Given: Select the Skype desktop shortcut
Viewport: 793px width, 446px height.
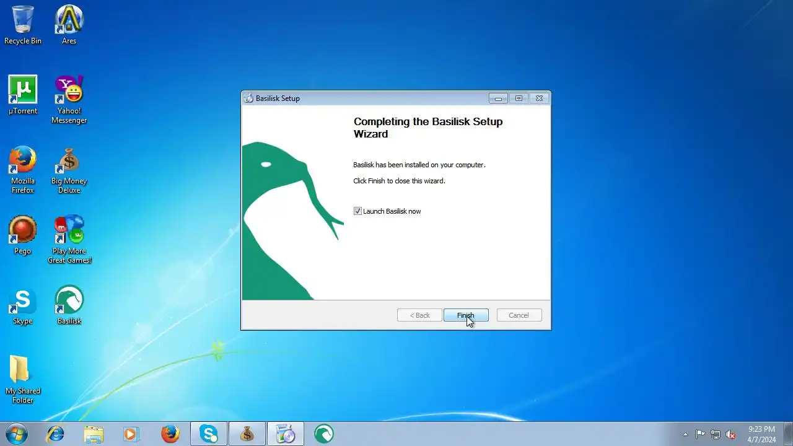Looking at the screenshot, I should coord(23,305).
